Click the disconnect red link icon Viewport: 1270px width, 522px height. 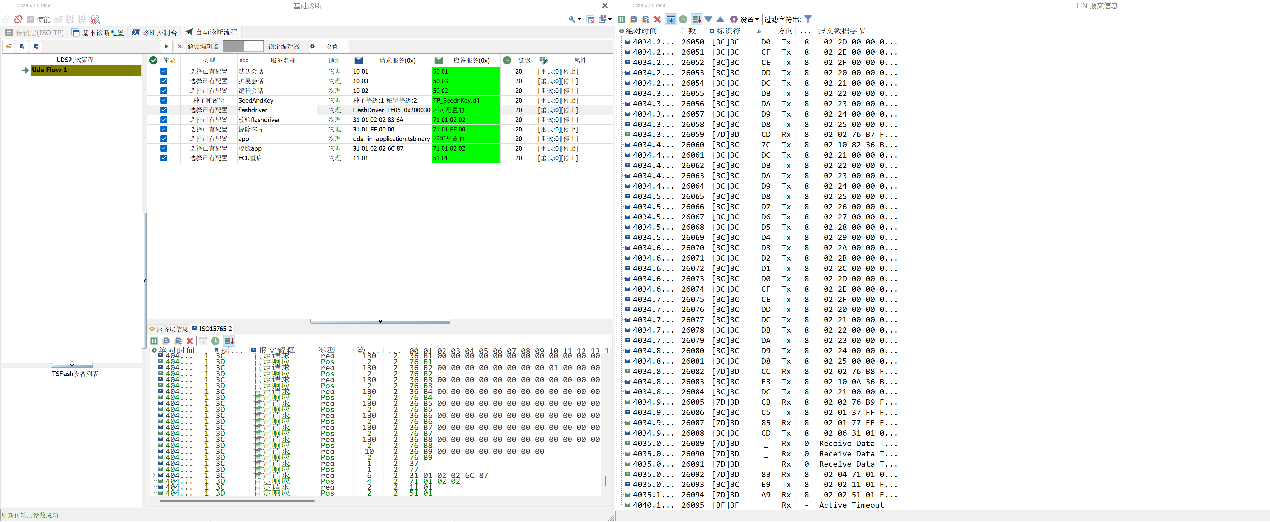coord(18,19)
